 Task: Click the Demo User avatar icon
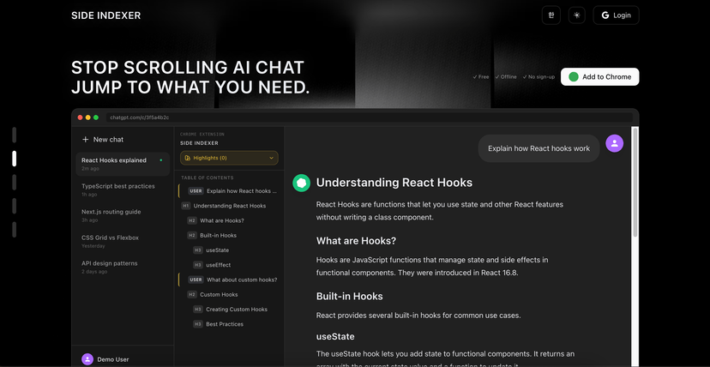point(87,359)
